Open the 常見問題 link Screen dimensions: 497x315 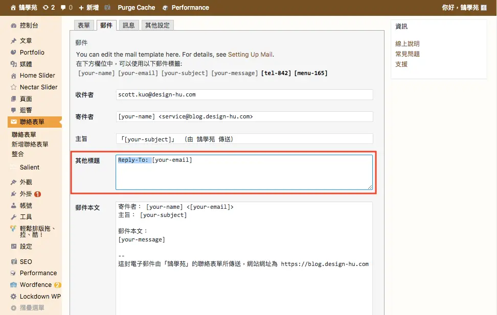click(x=408, y=54)
